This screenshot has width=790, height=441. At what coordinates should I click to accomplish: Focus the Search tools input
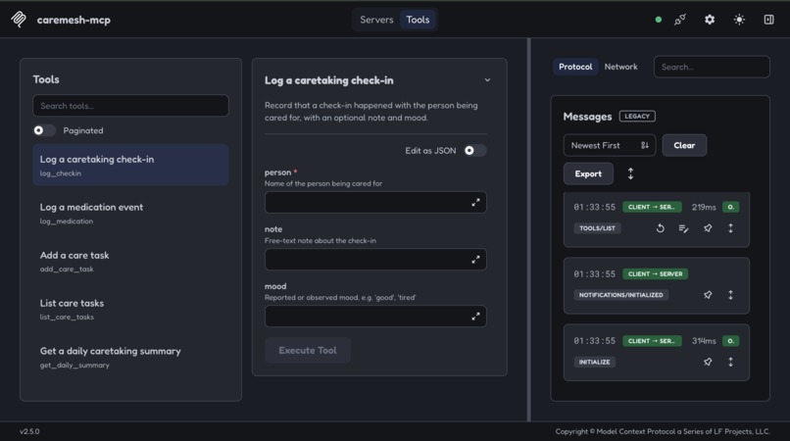click(x=130, y=106)
